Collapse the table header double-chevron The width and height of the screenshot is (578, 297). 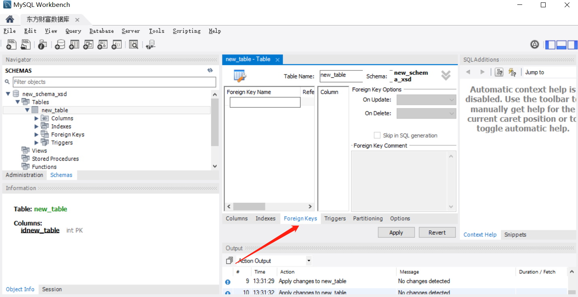(x=446, y=75)
